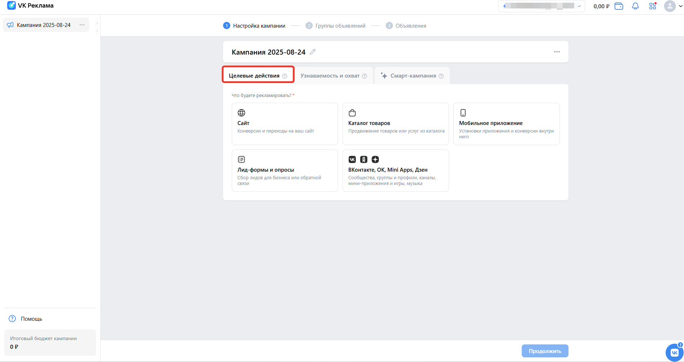Click the pencil icon to rename campaign
This screenshot has height=362, width=684.
coord(313,52)
